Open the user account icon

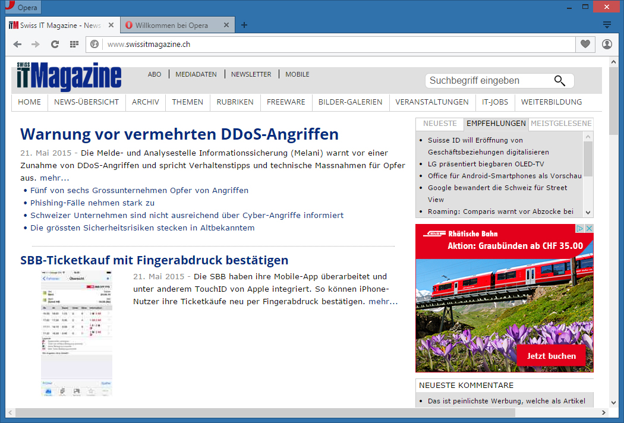click(607, 44)
